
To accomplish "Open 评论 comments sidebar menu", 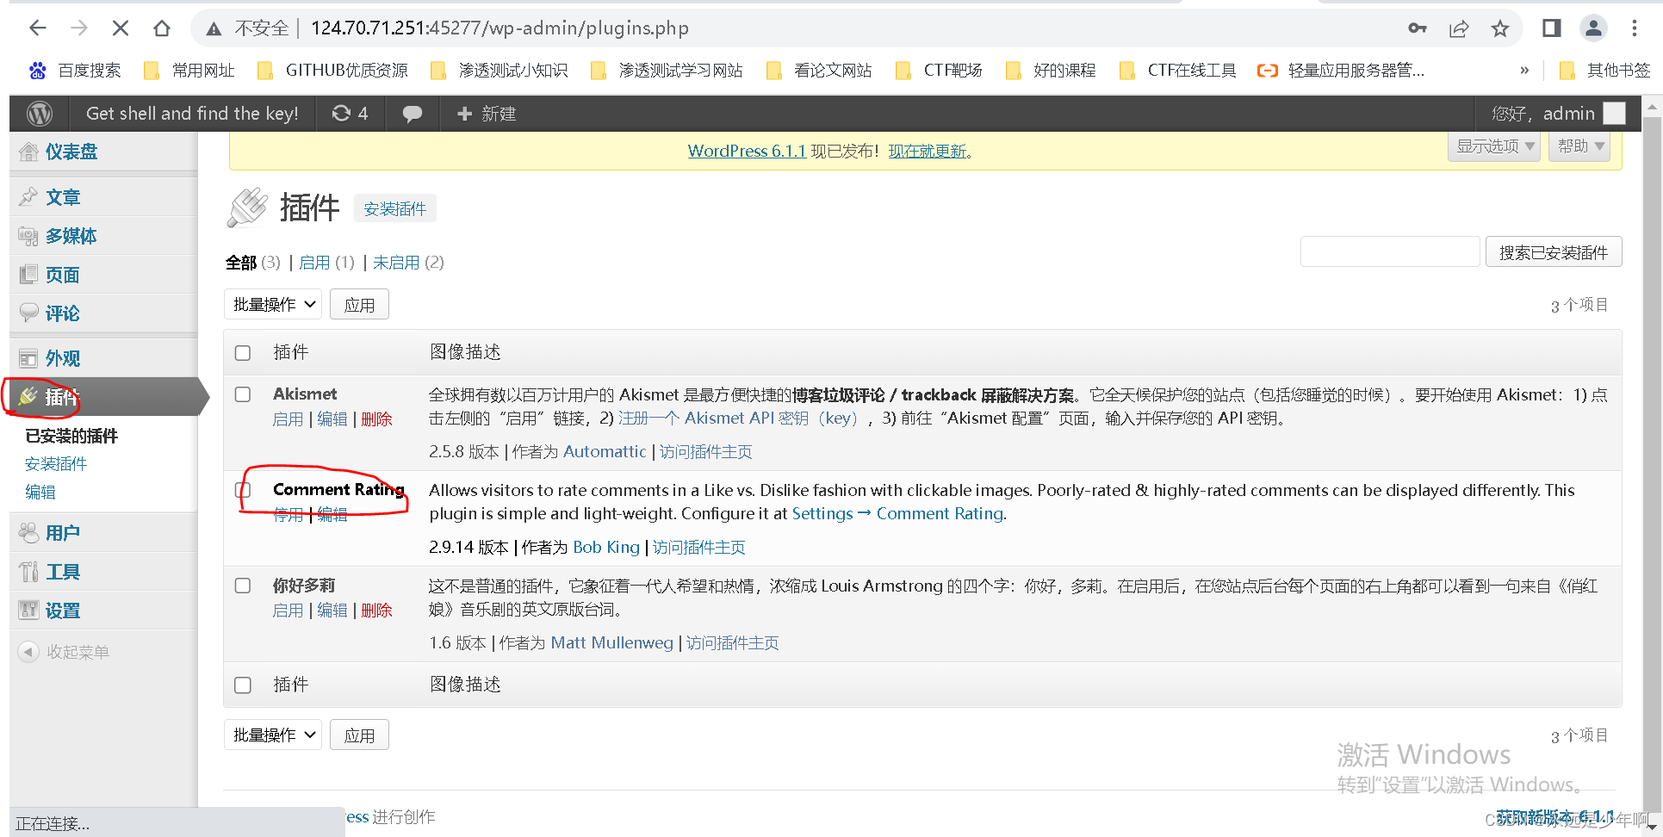I will point(62,313).
